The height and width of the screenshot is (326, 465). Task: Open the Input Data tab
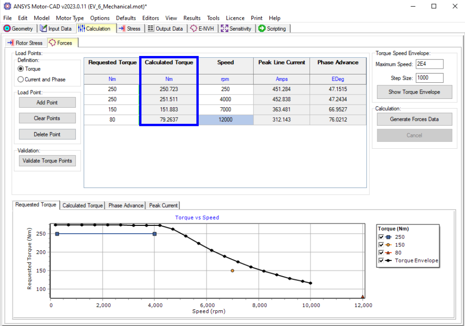pyautogui.click(x=56, y=29)
